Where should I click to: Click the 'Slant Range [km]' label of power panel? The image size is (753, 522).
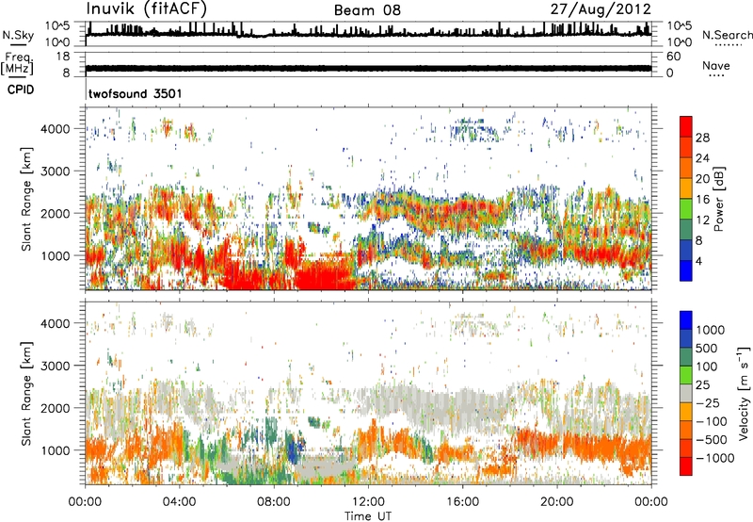point(26,199)
